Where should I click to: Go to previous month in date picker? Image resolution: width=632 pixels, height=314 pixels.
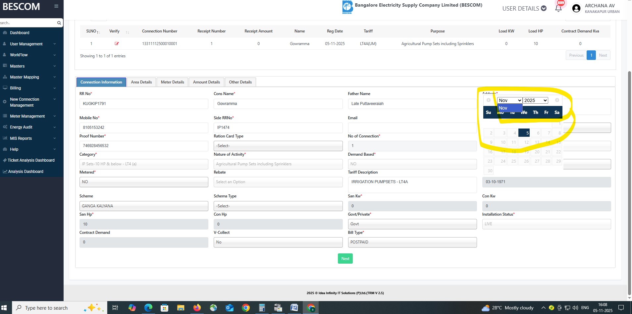488,100
